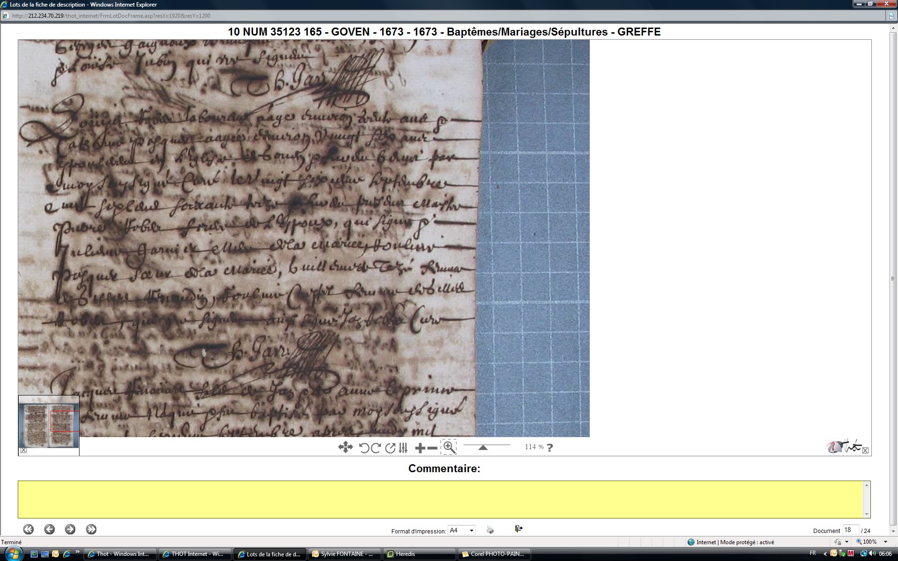Viewport: 898px width, 561px height.
Task: Jump to last document page
Action: coord(91,529)
